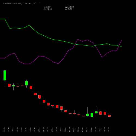Viewport: 136px width, 136px height.
Task: Select the high value H: 12.80
Action: pos(69,7)
